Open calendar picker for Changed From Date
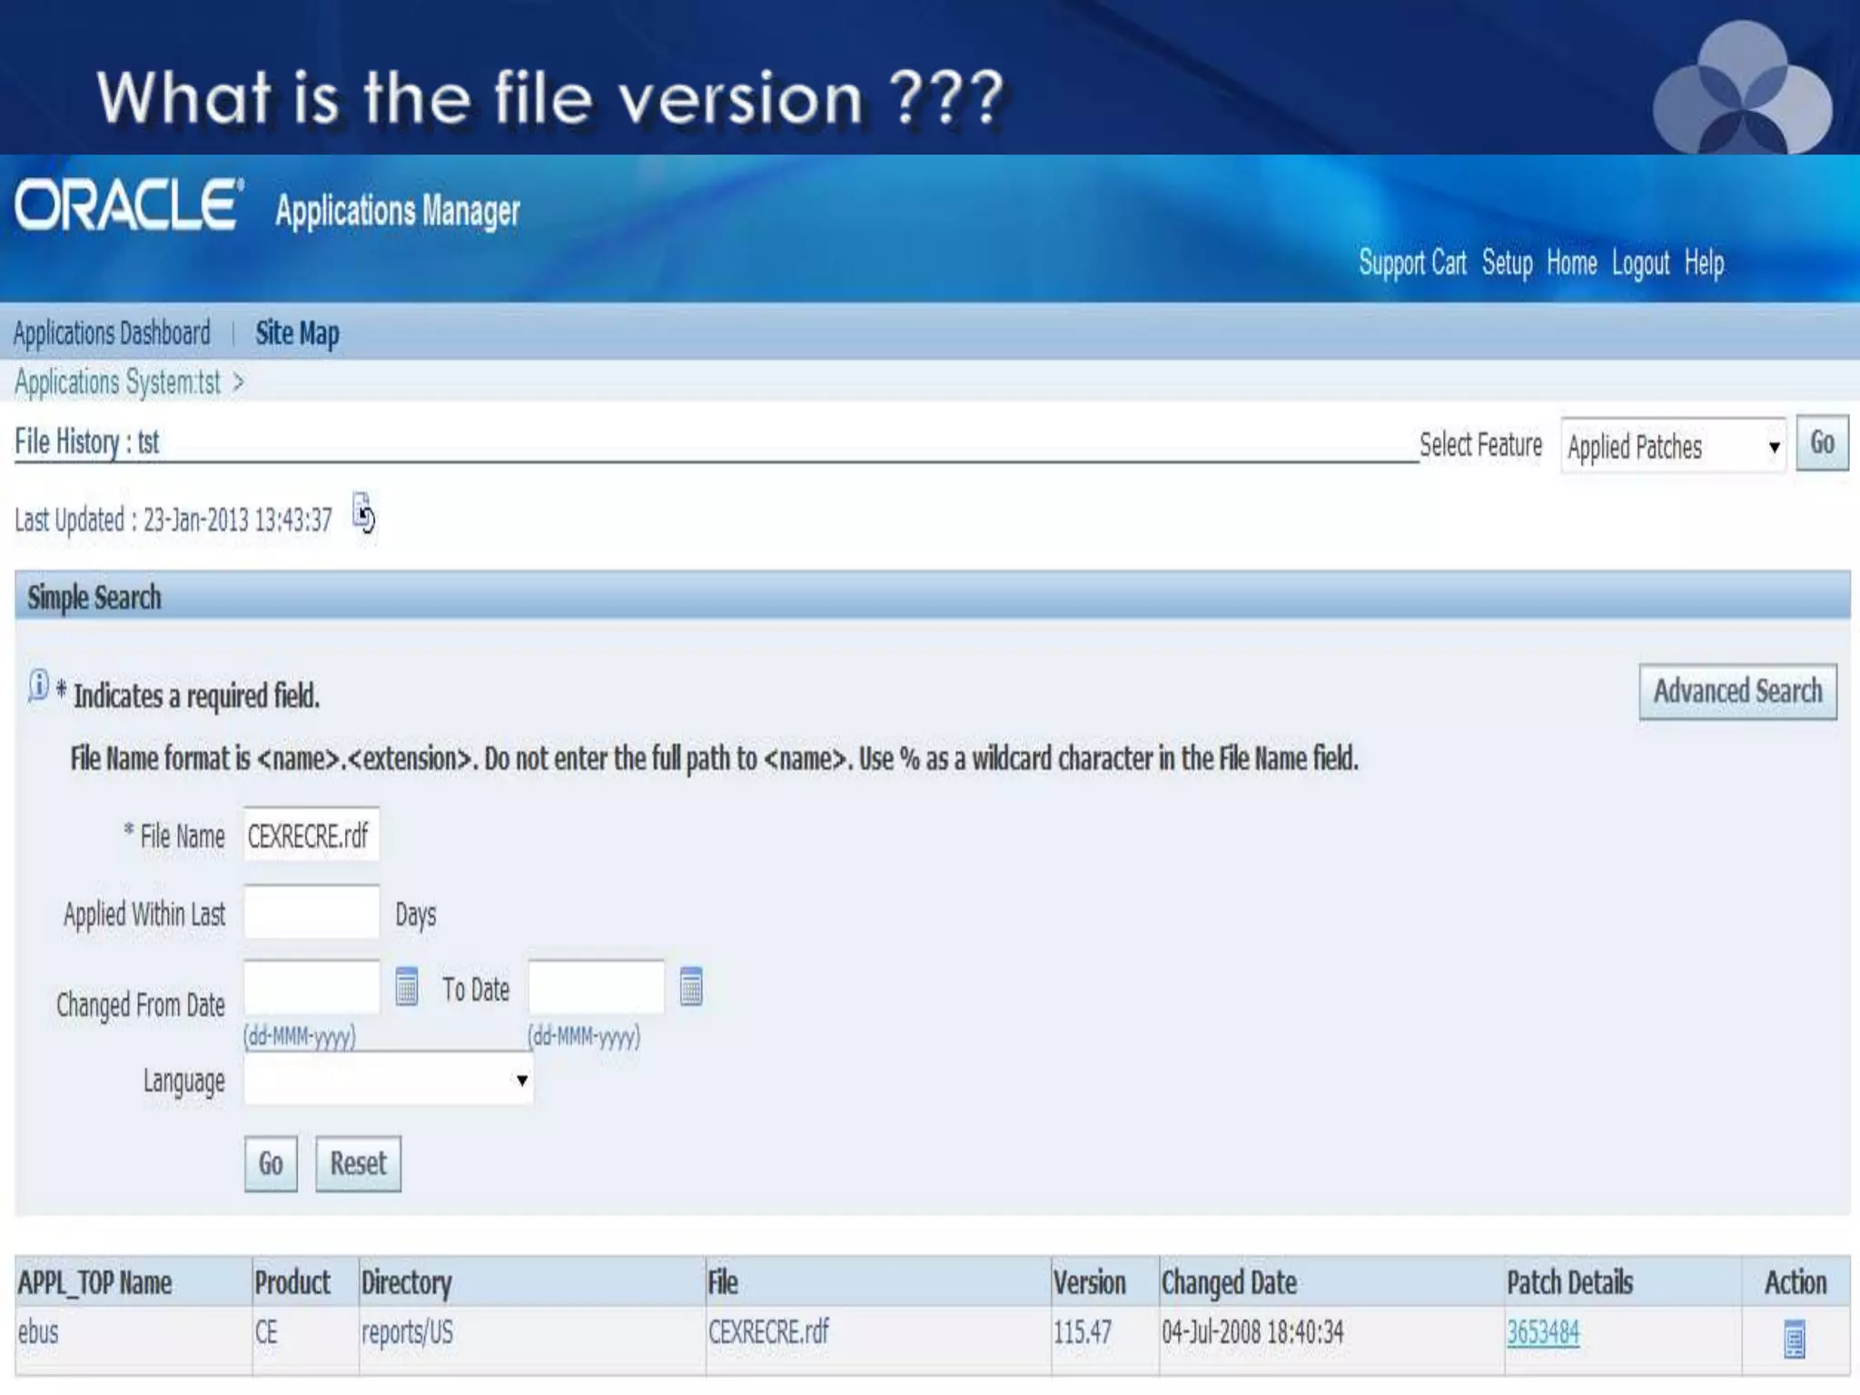This screenshot has width=1860, height=1395. coord(406,986)
